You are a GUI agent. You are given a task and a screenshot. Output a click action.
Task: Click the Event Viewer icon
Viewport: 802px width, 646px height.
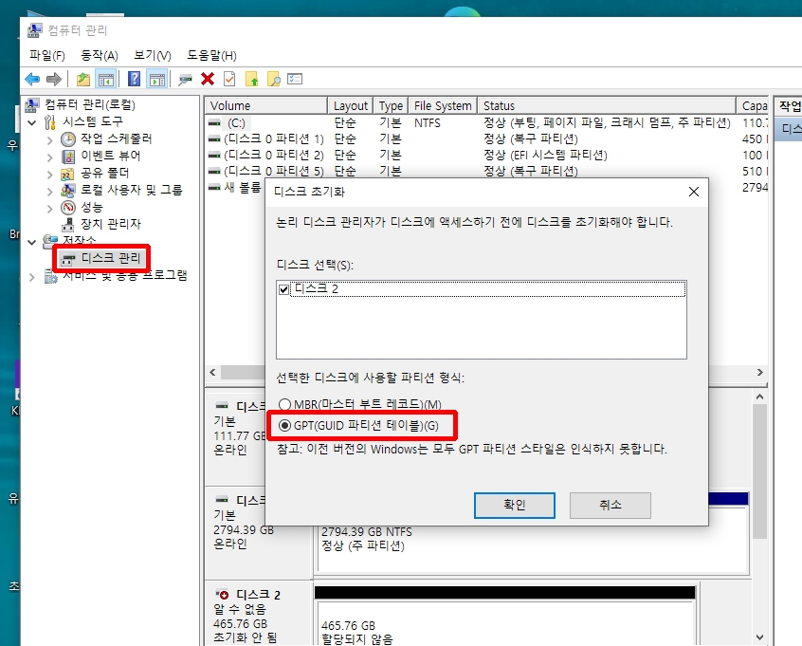[68, 157]
